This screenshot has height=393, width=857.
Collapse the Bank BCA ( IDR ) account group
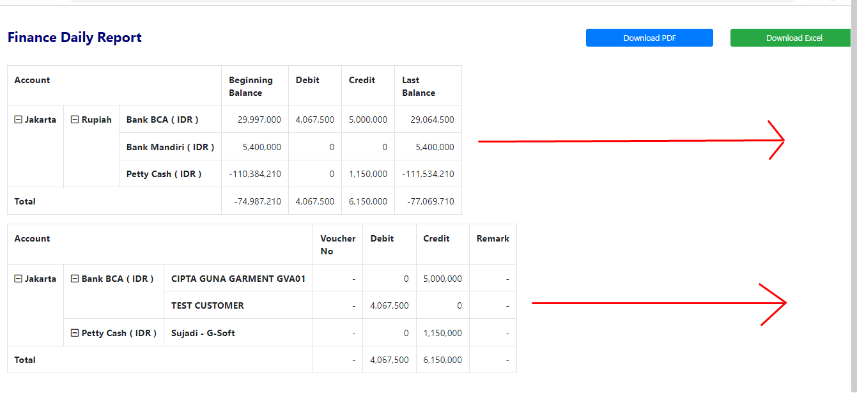pyautogui.click(x=77, y=278)
